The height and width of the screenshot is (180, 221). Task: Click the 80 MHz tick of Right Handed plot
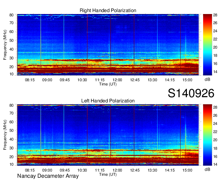click(11, 15)
